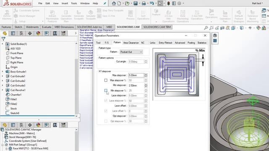
Task: Enable the Min stepover % checkbox
Action: tap(105, 91)
